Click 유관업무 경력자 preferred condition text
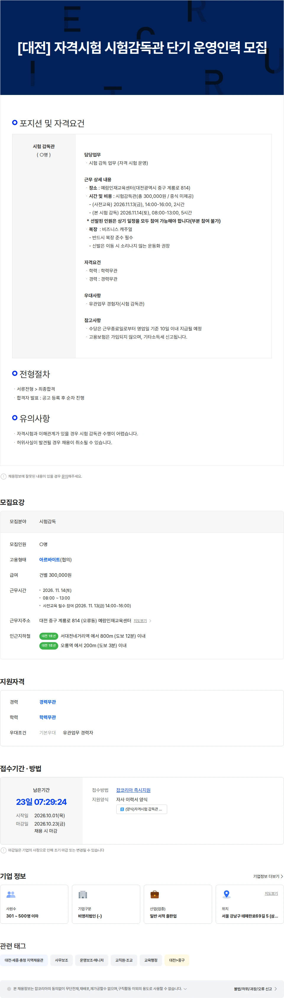 [x=78, y=733]
